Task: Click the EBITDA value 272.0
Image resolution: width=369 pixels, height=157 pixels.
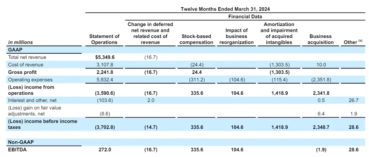Action: (x=104, y=149)
